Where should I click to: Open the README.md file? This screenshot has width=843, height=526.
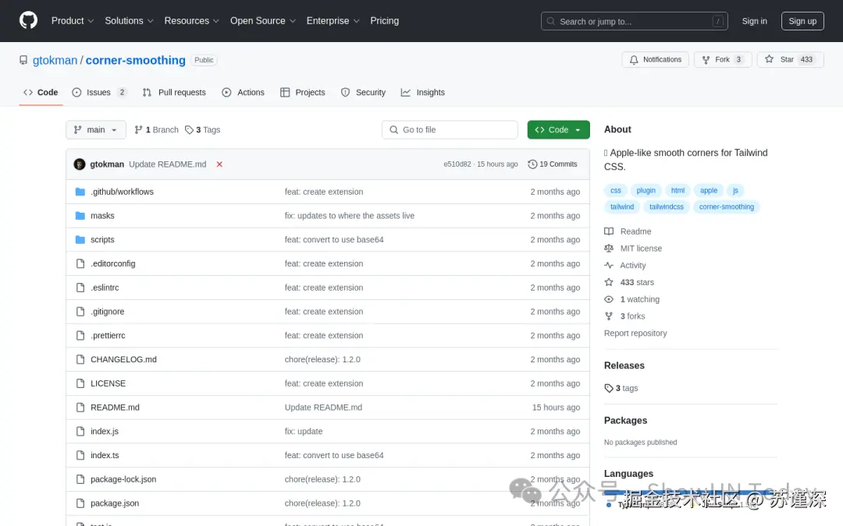point(115,408)
